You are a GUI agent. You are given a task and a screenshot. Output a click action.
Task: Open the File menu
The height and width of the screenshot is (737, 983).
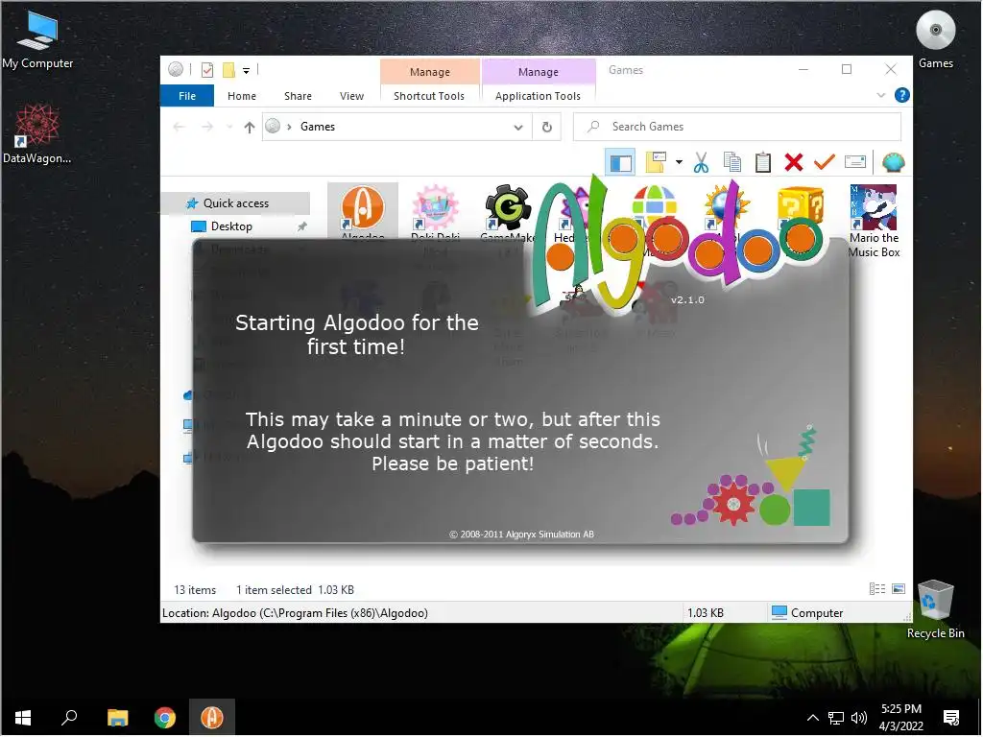click(x=187, y=96)
